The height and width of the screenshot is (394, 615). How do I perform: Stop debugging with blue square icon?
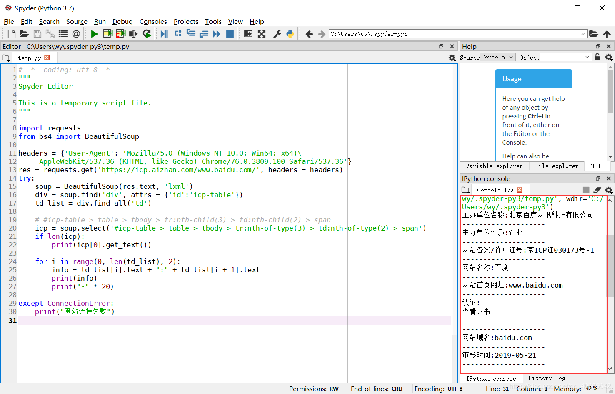(230, 34)
